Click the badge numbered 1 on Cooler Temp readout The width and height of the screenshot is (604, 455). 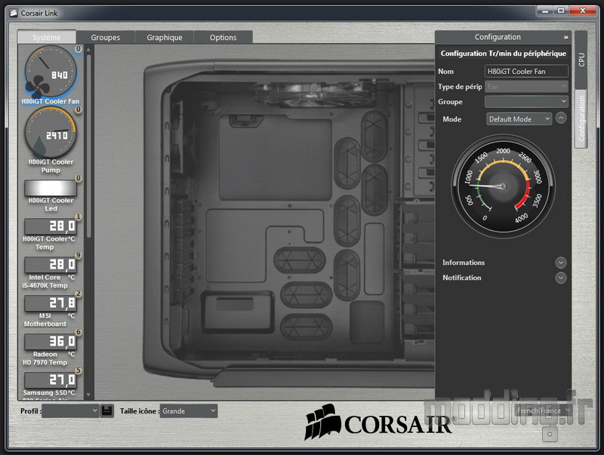pos(79,217)
